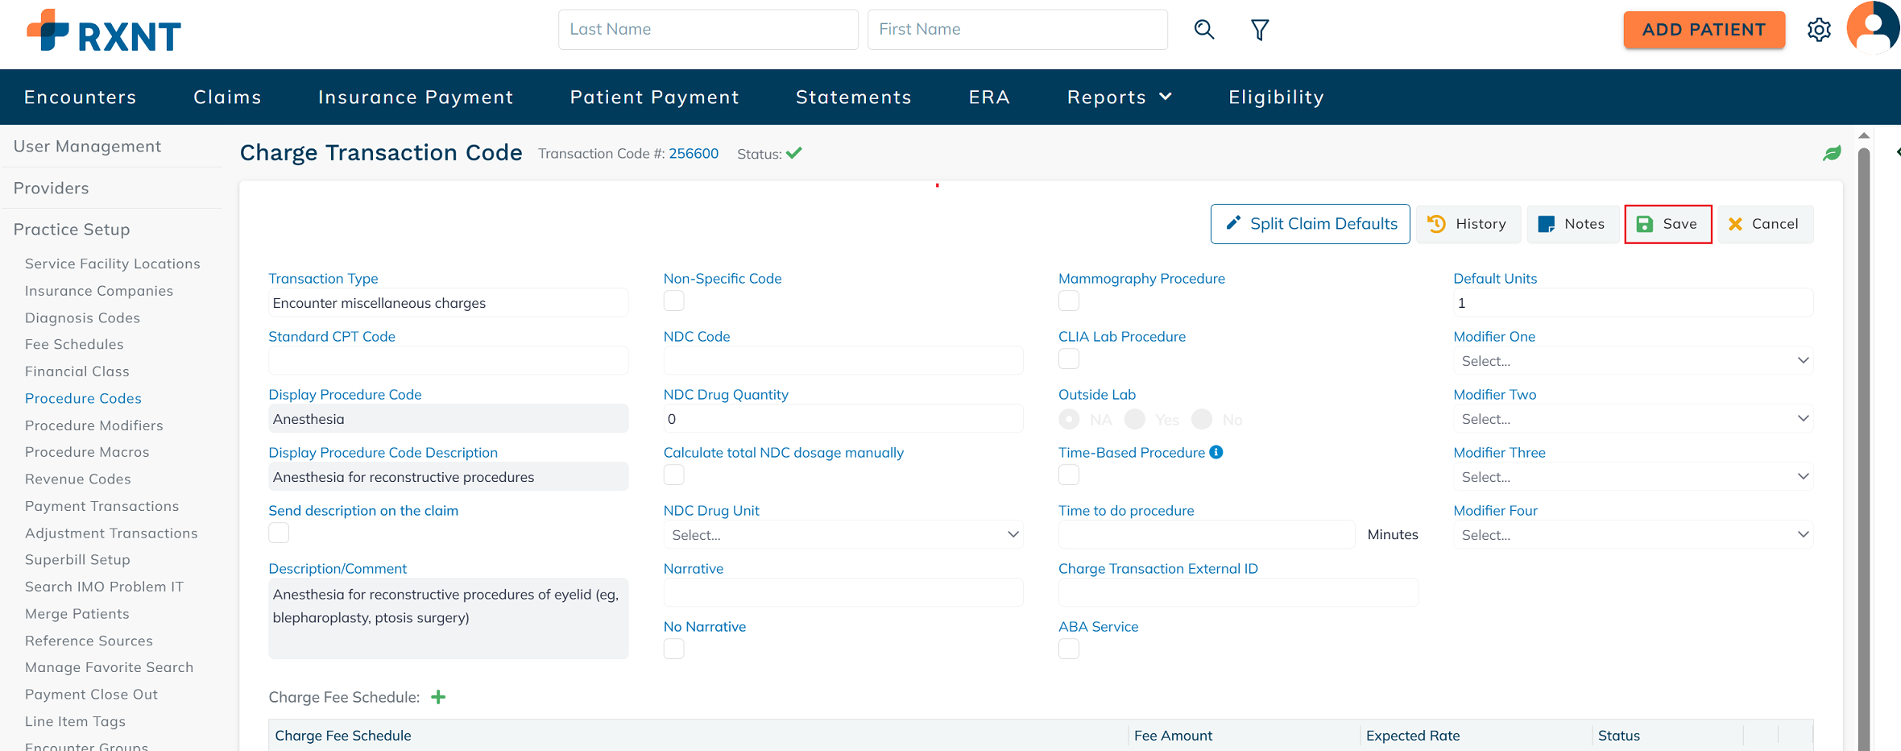Open the settings gear icon
Screen dimensions: 1901x751
click(x=1819, y=30)
